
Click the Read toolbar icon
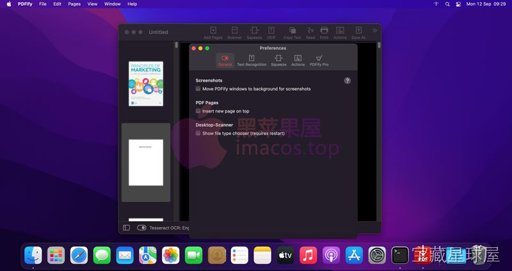pyautogui.click(x=310, y=33)
